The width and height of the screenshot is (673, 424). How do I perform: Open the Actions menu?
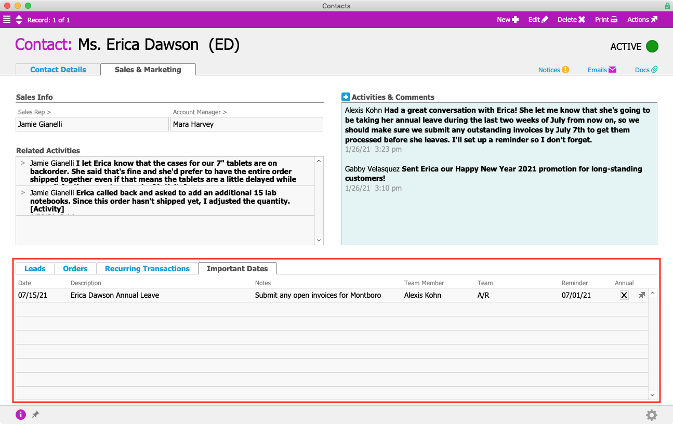tap(642, 20)
